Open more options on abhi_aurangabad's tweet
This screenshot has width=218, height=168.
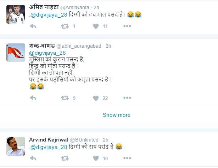click(x=127, y=98)
